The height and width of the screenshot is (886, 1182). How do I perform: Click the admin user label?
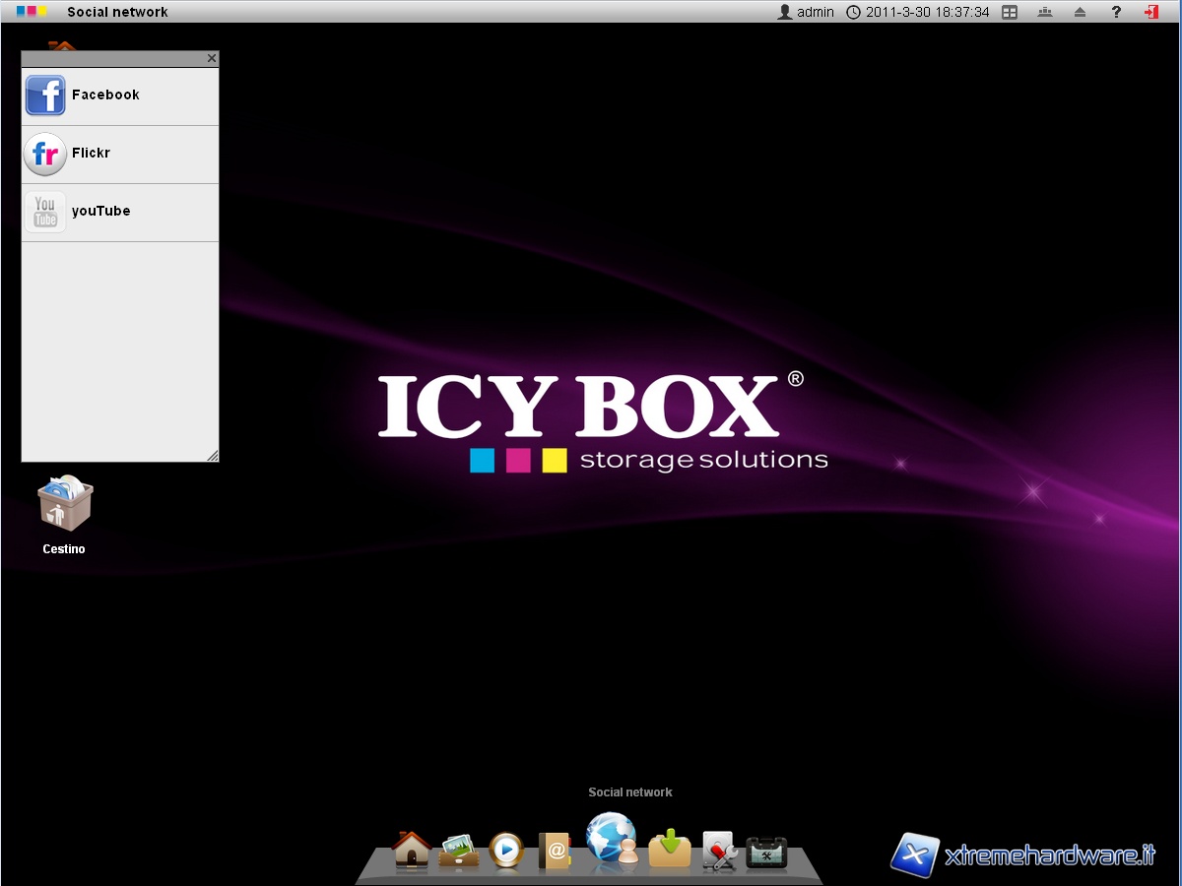click(806, 12)
